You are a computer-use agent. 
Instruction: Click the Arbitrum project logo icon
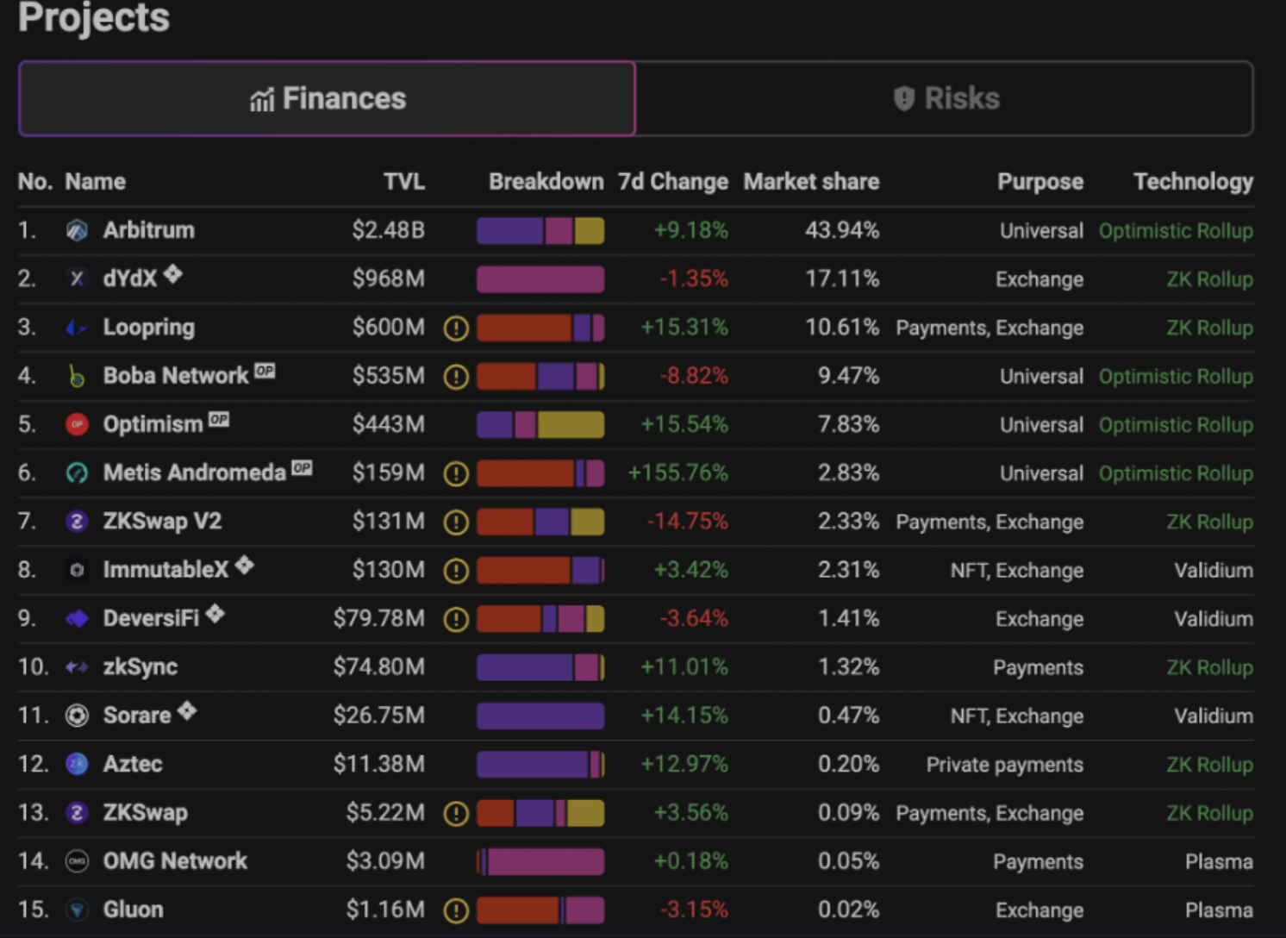click(x=77, y=230)
